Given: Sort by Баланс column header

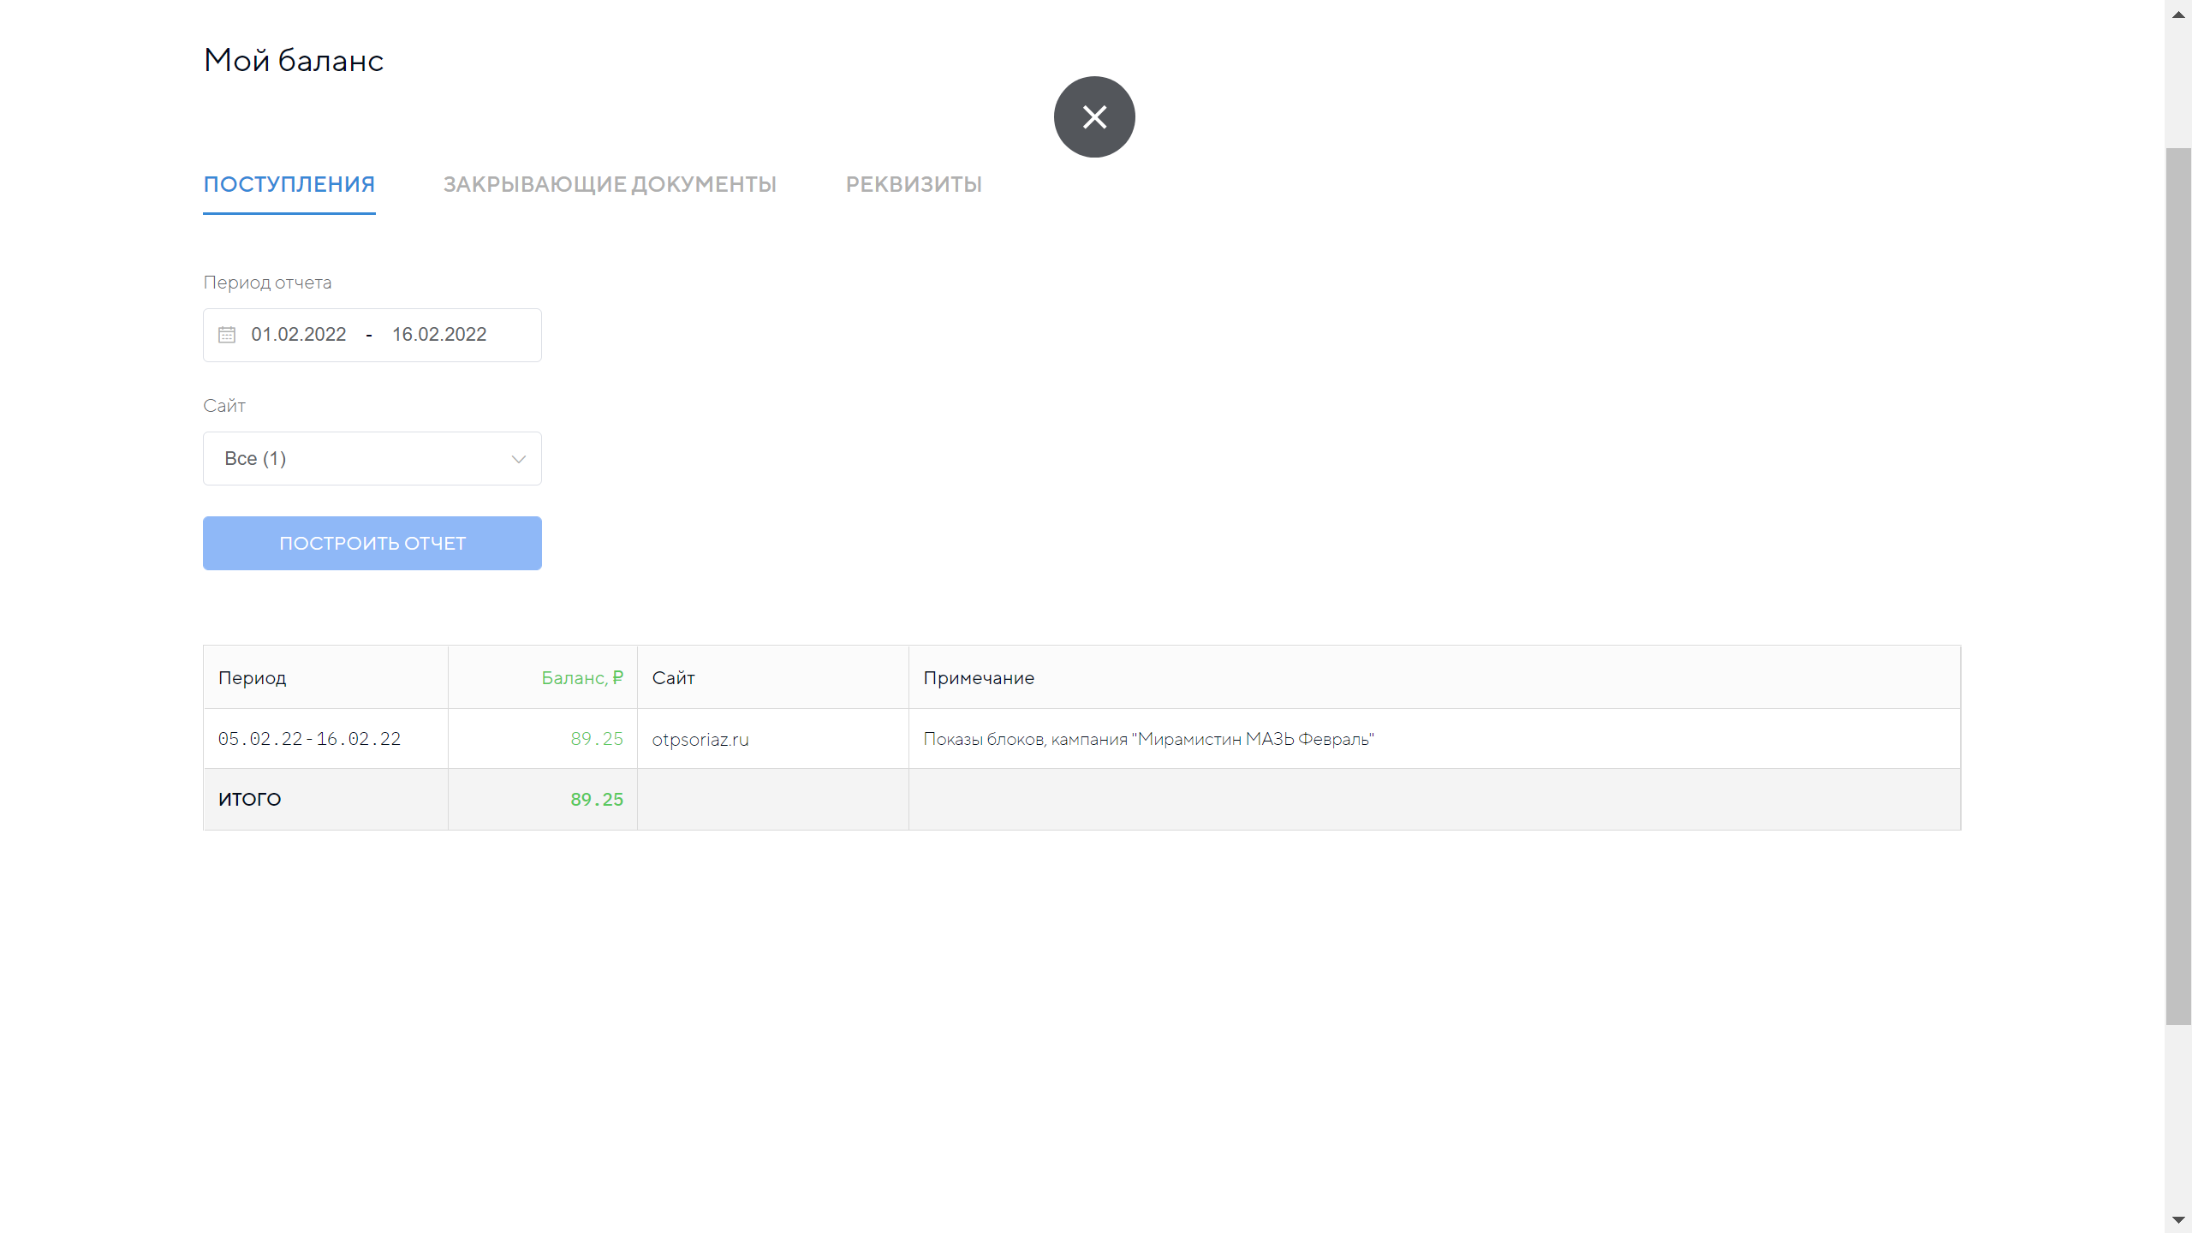Looking at the screenshot, I should coord(581,677).
